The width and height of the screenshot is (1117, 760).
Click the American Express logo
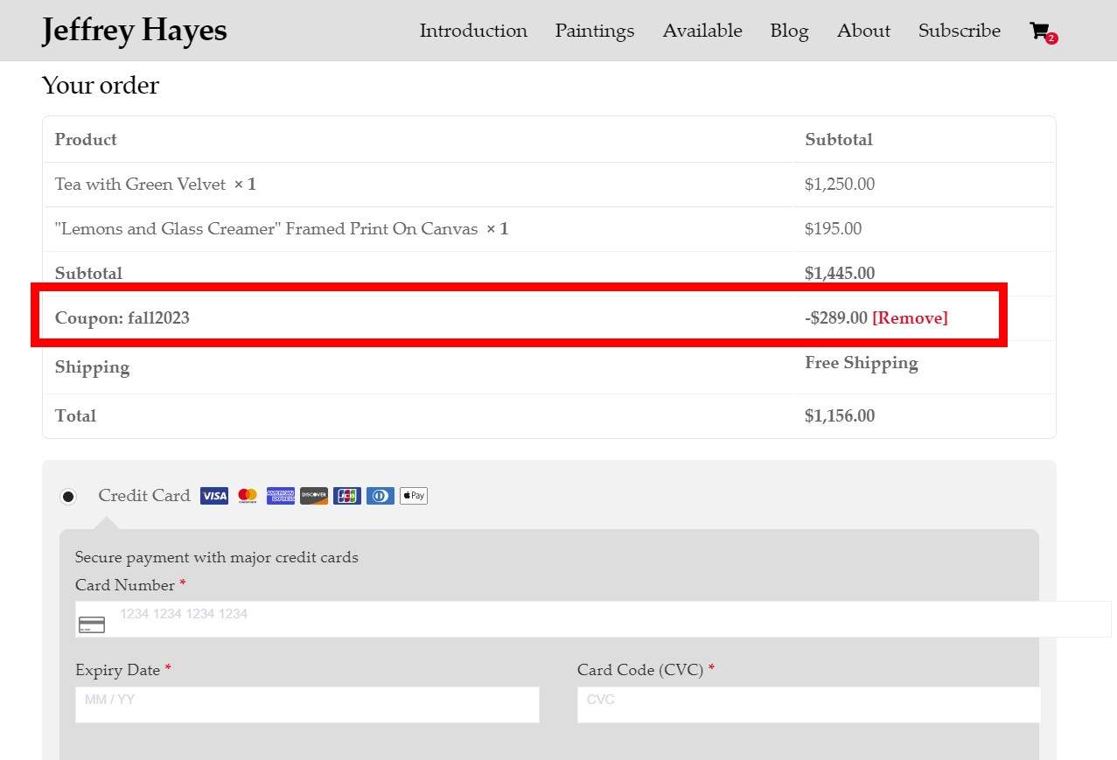(x=281, y=496)
